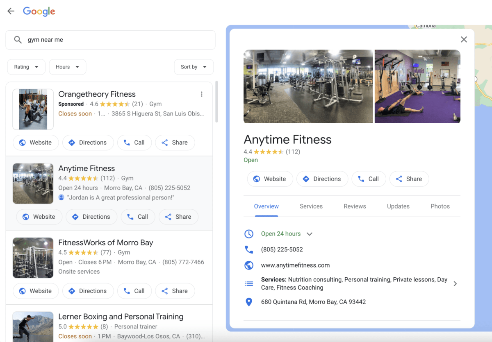Viewport: 492px width, 342px height.
Task: Open the Rating filter dropdown
Action: coord(26,67)
